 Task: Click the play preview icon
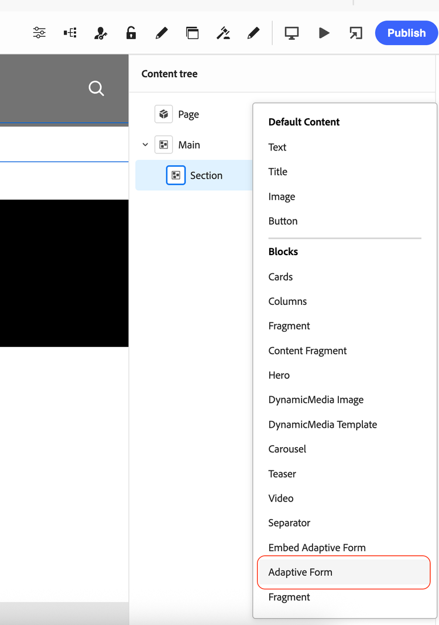324,33
